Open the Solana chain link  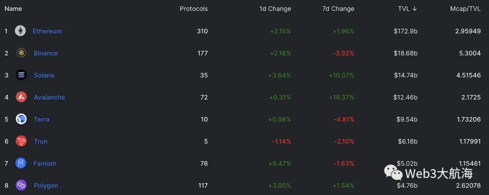tap(44, 75)
